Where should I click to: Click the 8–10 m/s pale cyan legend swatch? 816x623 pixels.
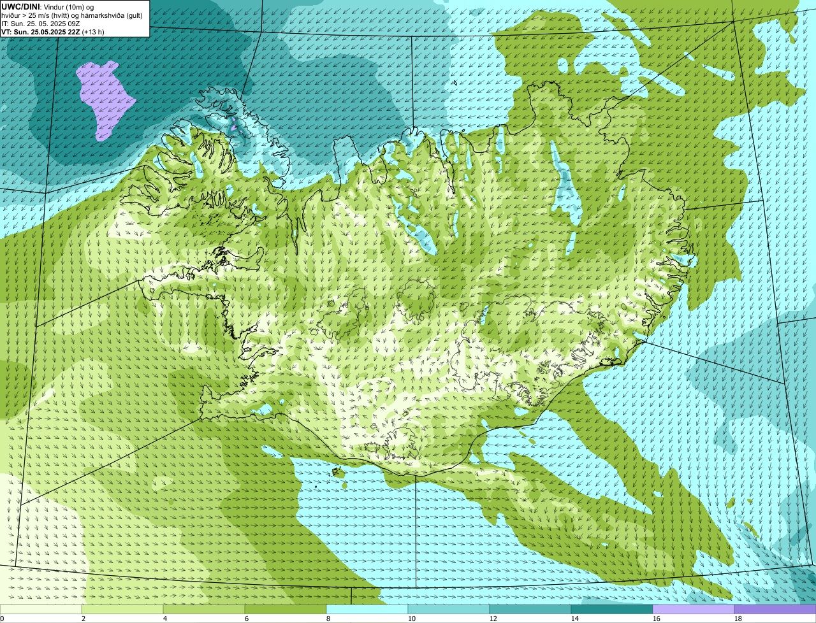pos(367,609)
